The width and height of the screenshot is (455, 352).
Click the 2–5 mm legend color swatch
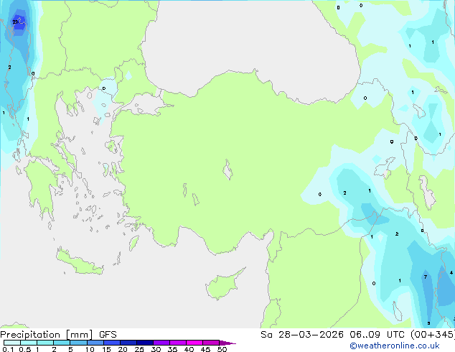coord(62,343)
